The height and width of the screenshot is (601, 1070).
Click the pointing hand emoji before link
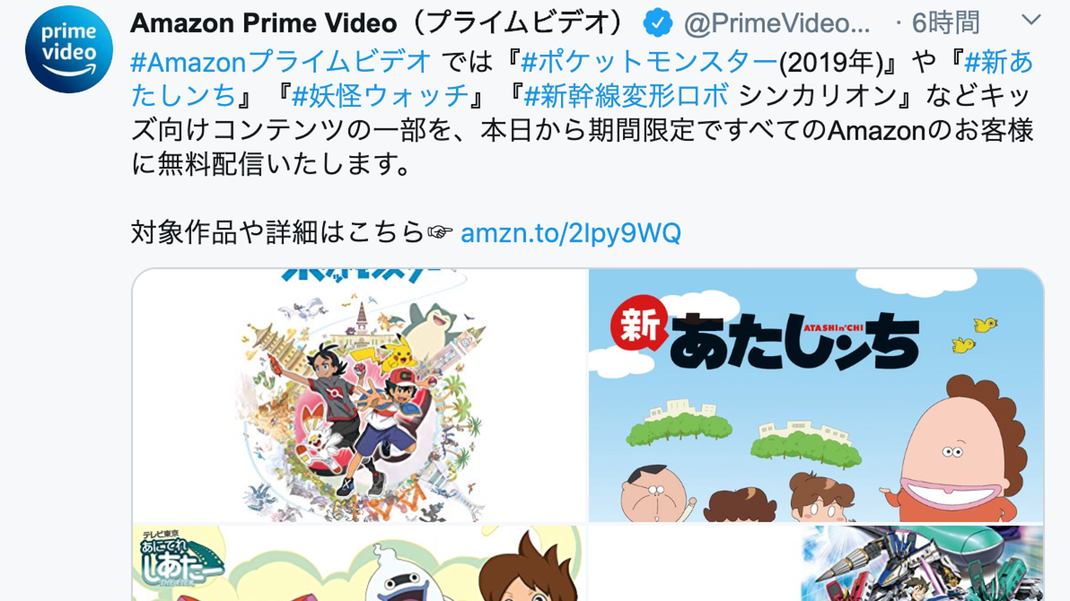(x=440, y=232)
